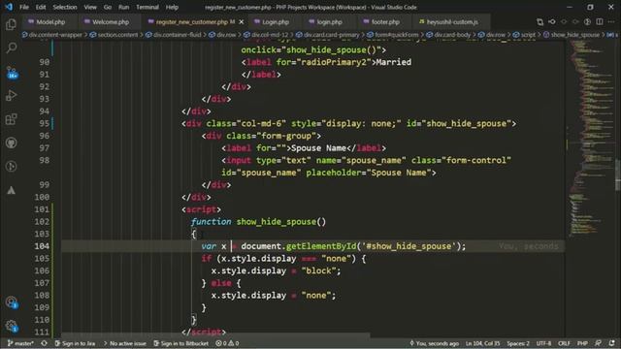Image resolution: width=621 pixels, height=349 pixels.
Task: Open the Accounts icon in activity bar
Action: click(12, 302)
